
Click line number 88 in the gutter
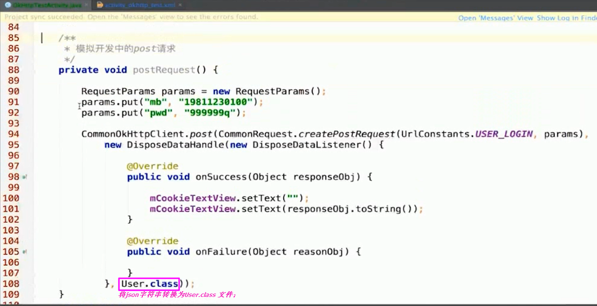(x=13, y=70)
